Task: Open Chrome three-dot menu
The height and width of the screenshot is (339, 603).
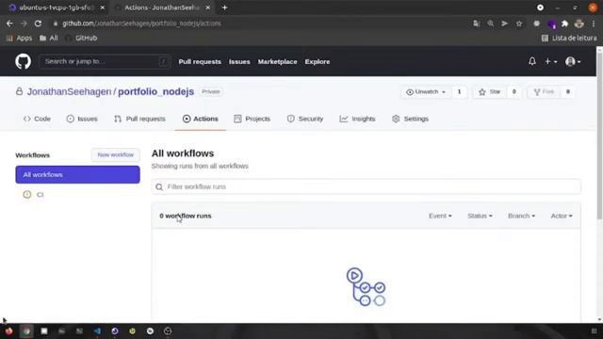Action: [594, 24]
